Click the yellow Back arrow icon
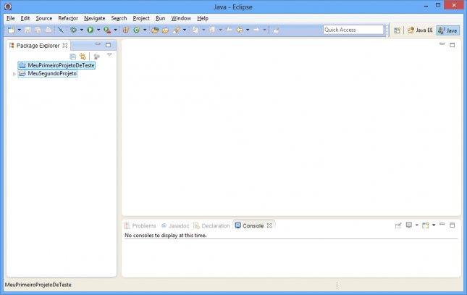467x295 pixels. click(x=240, y=30)
